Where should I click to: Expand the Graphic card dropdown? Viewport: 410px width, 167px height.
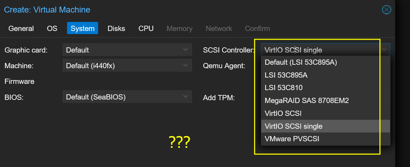[x=185, y=50]
